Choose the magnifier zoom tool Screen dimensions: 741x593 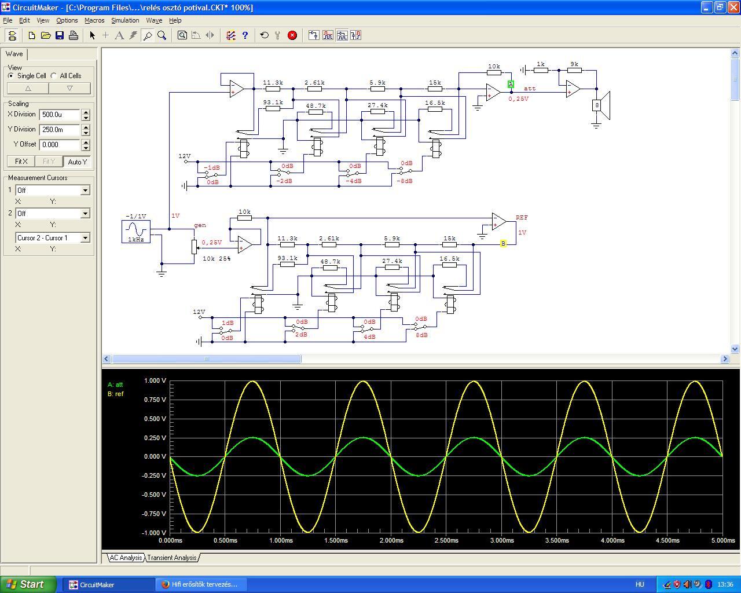162,35
